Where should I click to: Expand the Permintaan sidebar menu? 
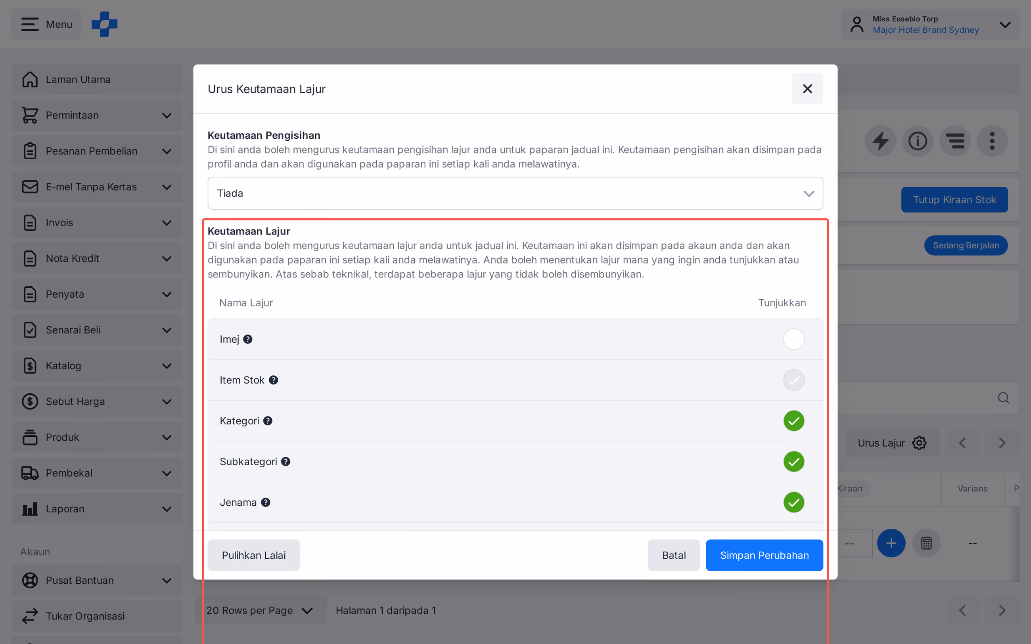(x=97, y=115)
